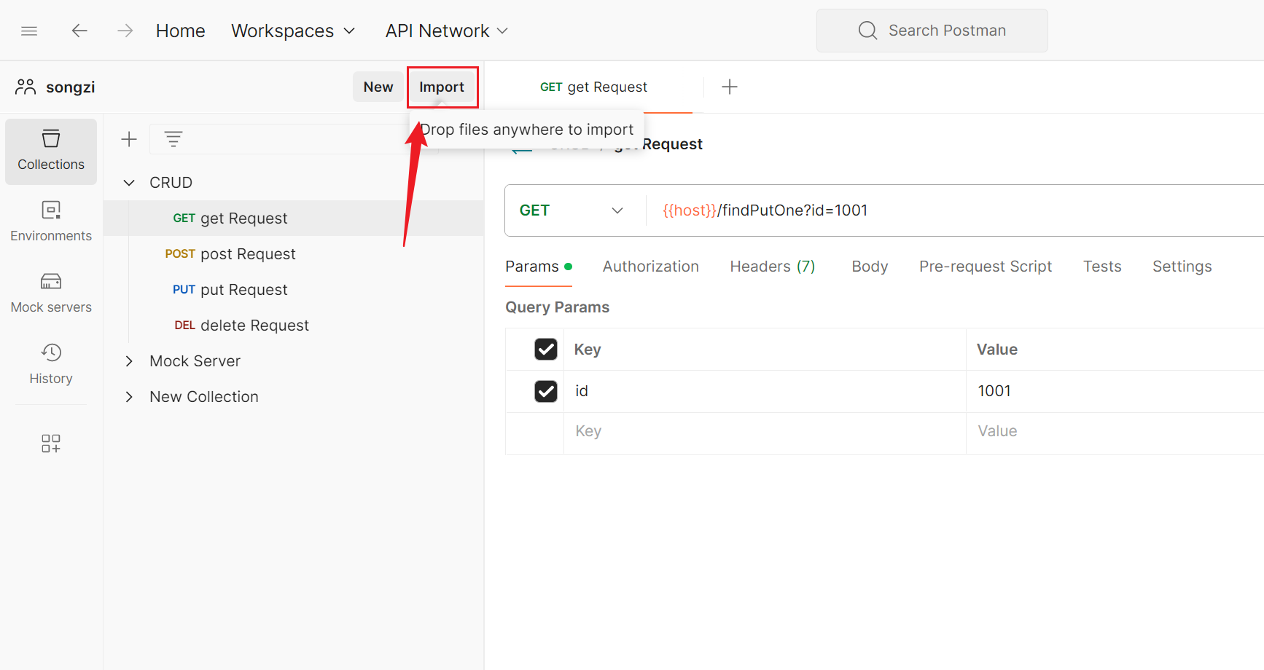Switch to the Authorization tab

point(651,267)
